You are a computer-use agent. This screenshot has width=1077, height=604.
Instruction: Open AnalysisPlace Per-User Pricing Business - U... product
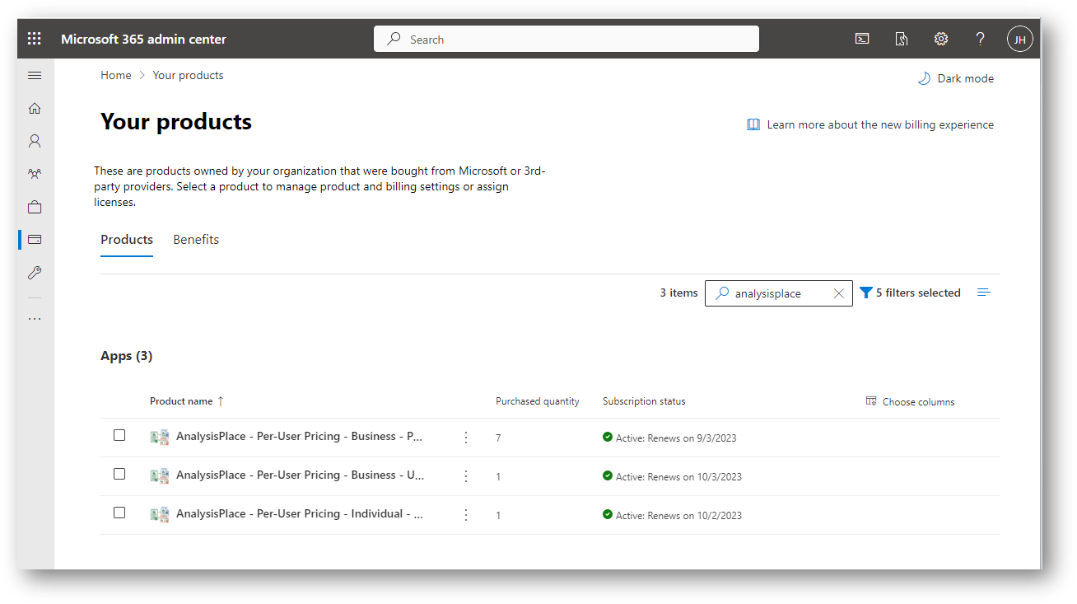tap(300, 475)
